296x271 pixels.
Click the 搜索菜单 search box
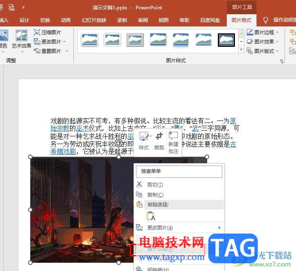coord(179,172)
